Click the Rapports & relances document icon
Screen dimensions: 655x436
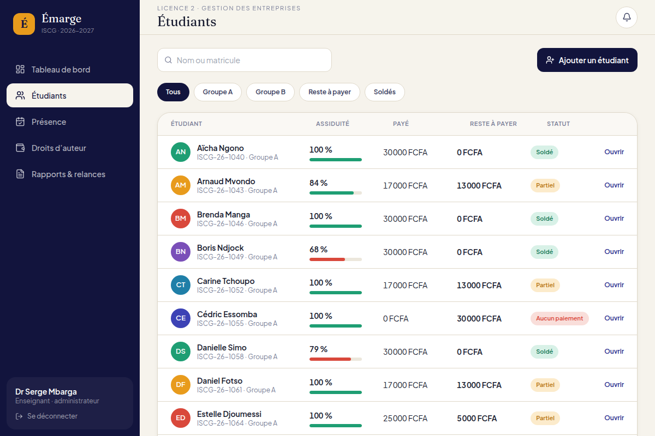point(20,174)
